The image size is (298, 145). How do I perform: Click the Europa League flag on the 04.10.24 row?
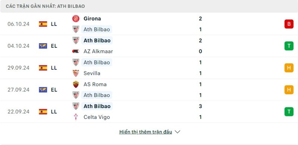[x=43, y=46]
